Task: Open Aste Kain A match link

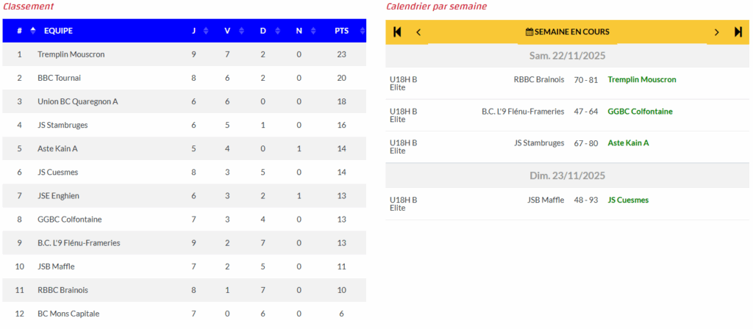Action: (x=628, y=143)
